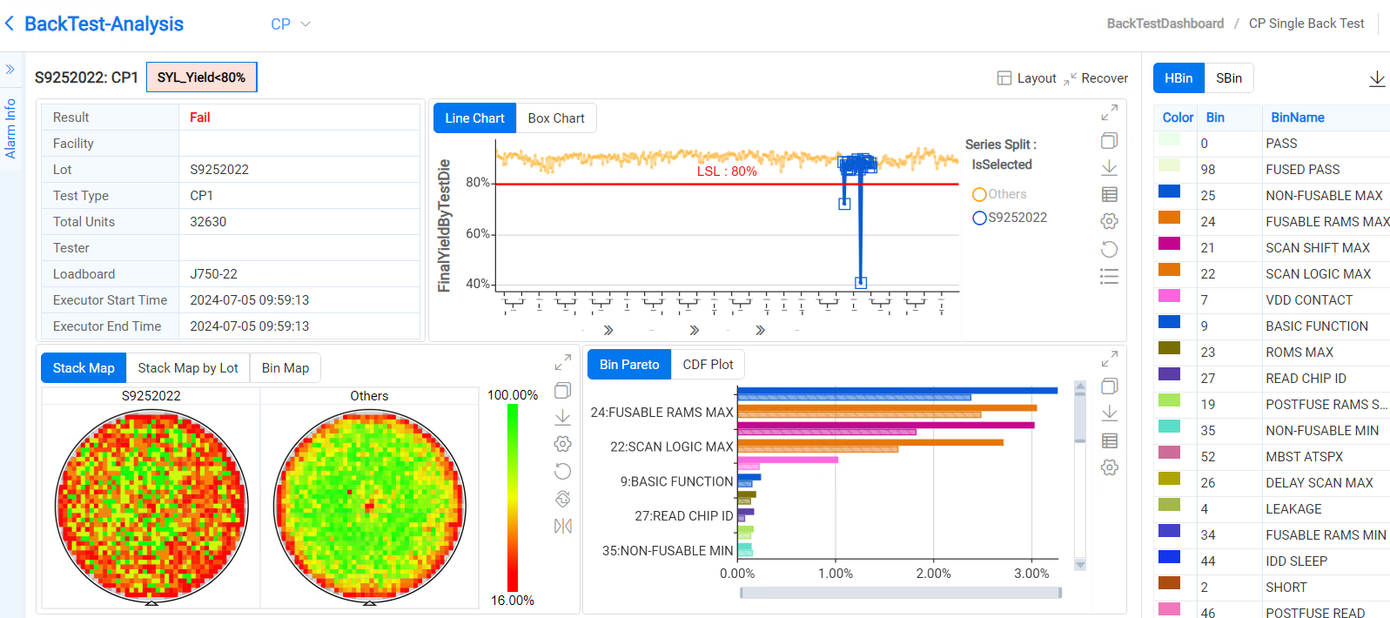The image size is (1390, 618).
Task: Expand the line chart to fullscreen
Action: point(1109,113)
